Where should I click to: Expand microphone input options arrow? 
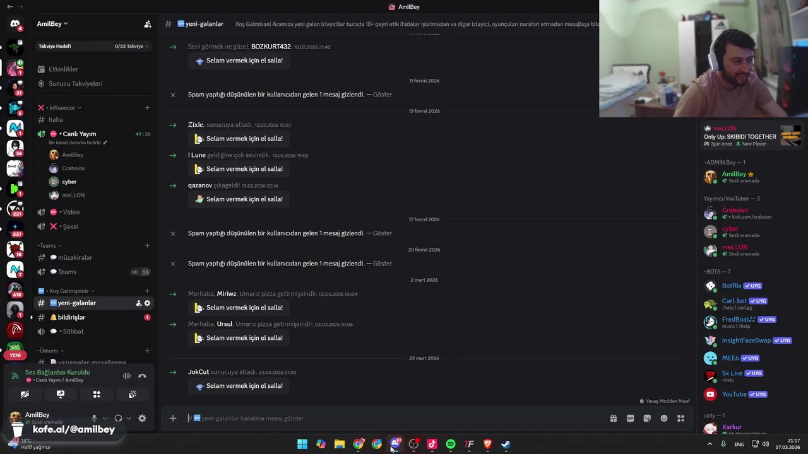click(x=105, y=418)
